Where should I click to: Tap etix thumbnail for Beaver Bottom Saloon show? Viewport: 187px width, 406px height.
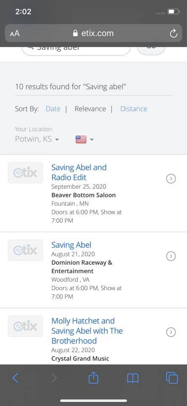[25, 173]
